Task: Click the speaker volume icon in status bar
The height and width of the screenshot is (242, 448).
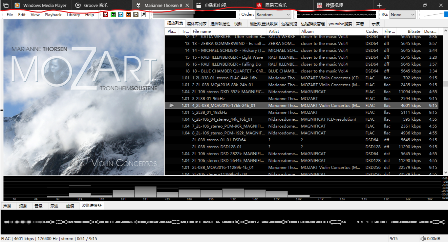Action: coord(423,239)
